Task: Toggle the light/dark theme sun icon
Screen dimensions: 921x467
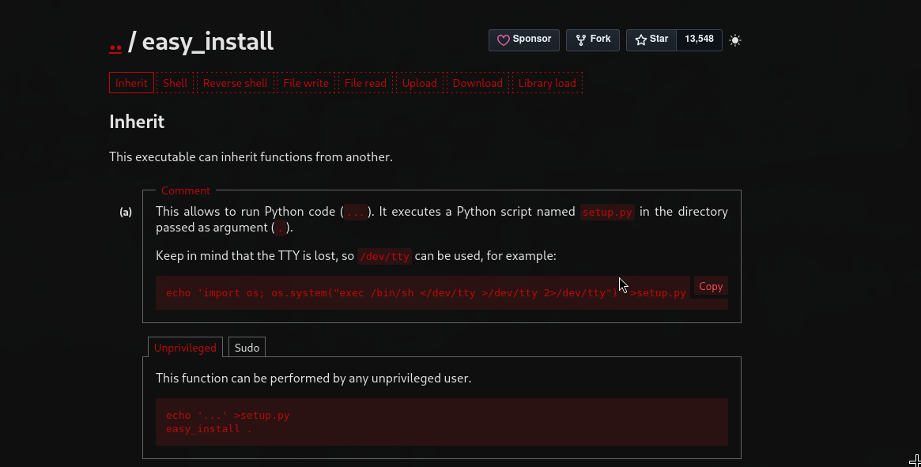Action: (734, 40)
